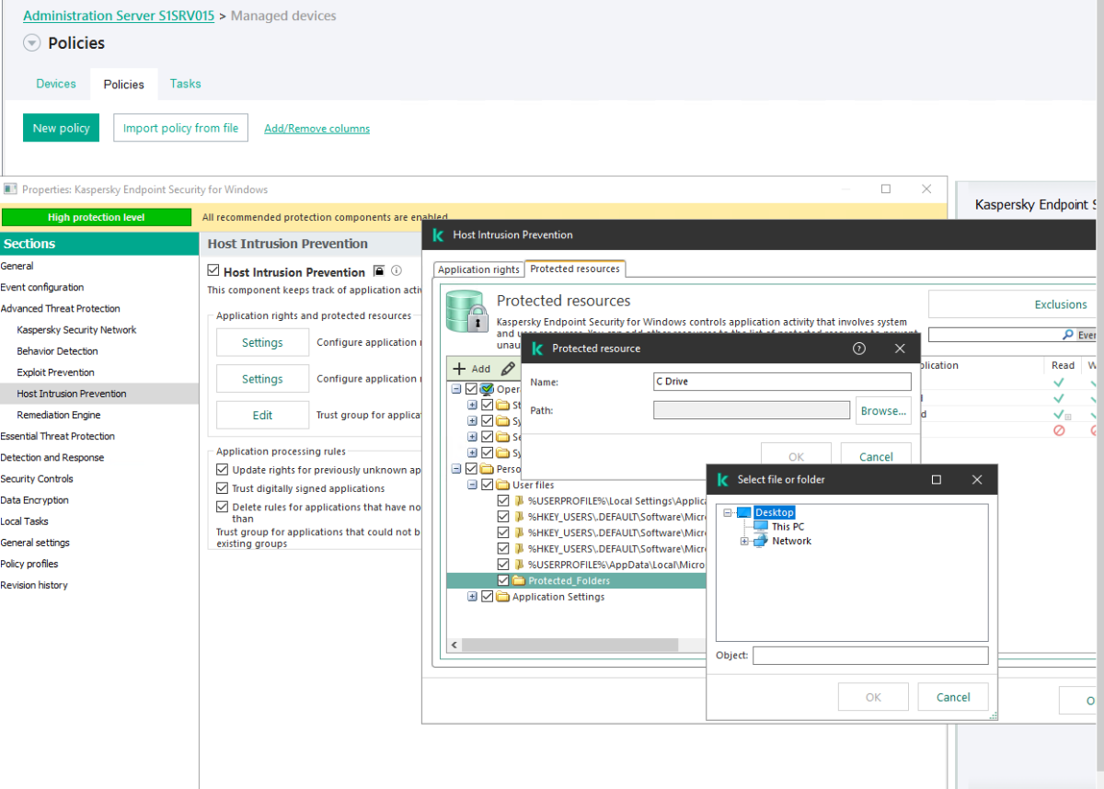Expand the Application Settings tree node
1104x789 pixels.
click(472, 597)
